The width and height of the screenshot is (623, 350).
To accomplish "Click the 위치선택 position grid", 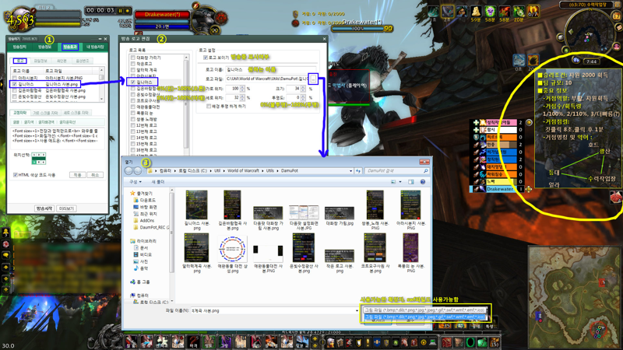I will [x=38, y=159].
